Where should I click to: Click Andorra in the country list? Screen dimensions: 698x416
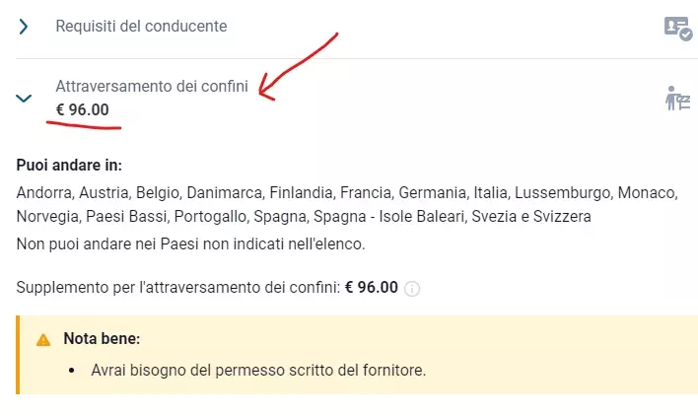(44, 192)
